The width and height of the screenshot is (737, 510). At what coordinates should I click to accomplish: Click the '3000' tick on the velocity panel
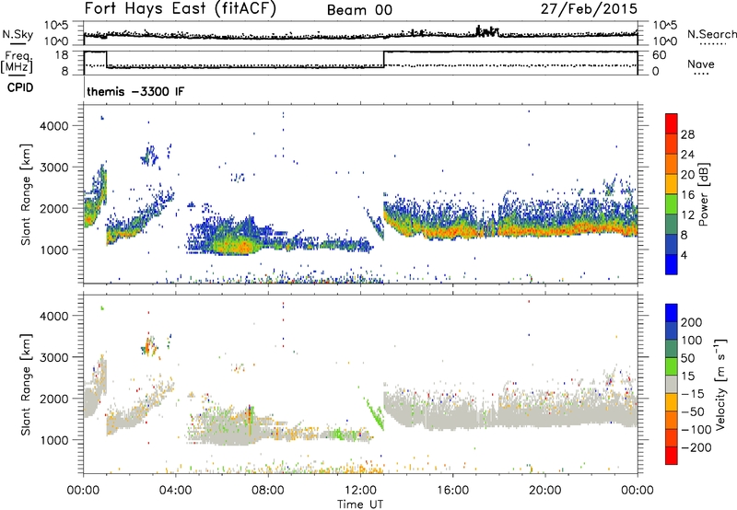click(x=53, y=357)
